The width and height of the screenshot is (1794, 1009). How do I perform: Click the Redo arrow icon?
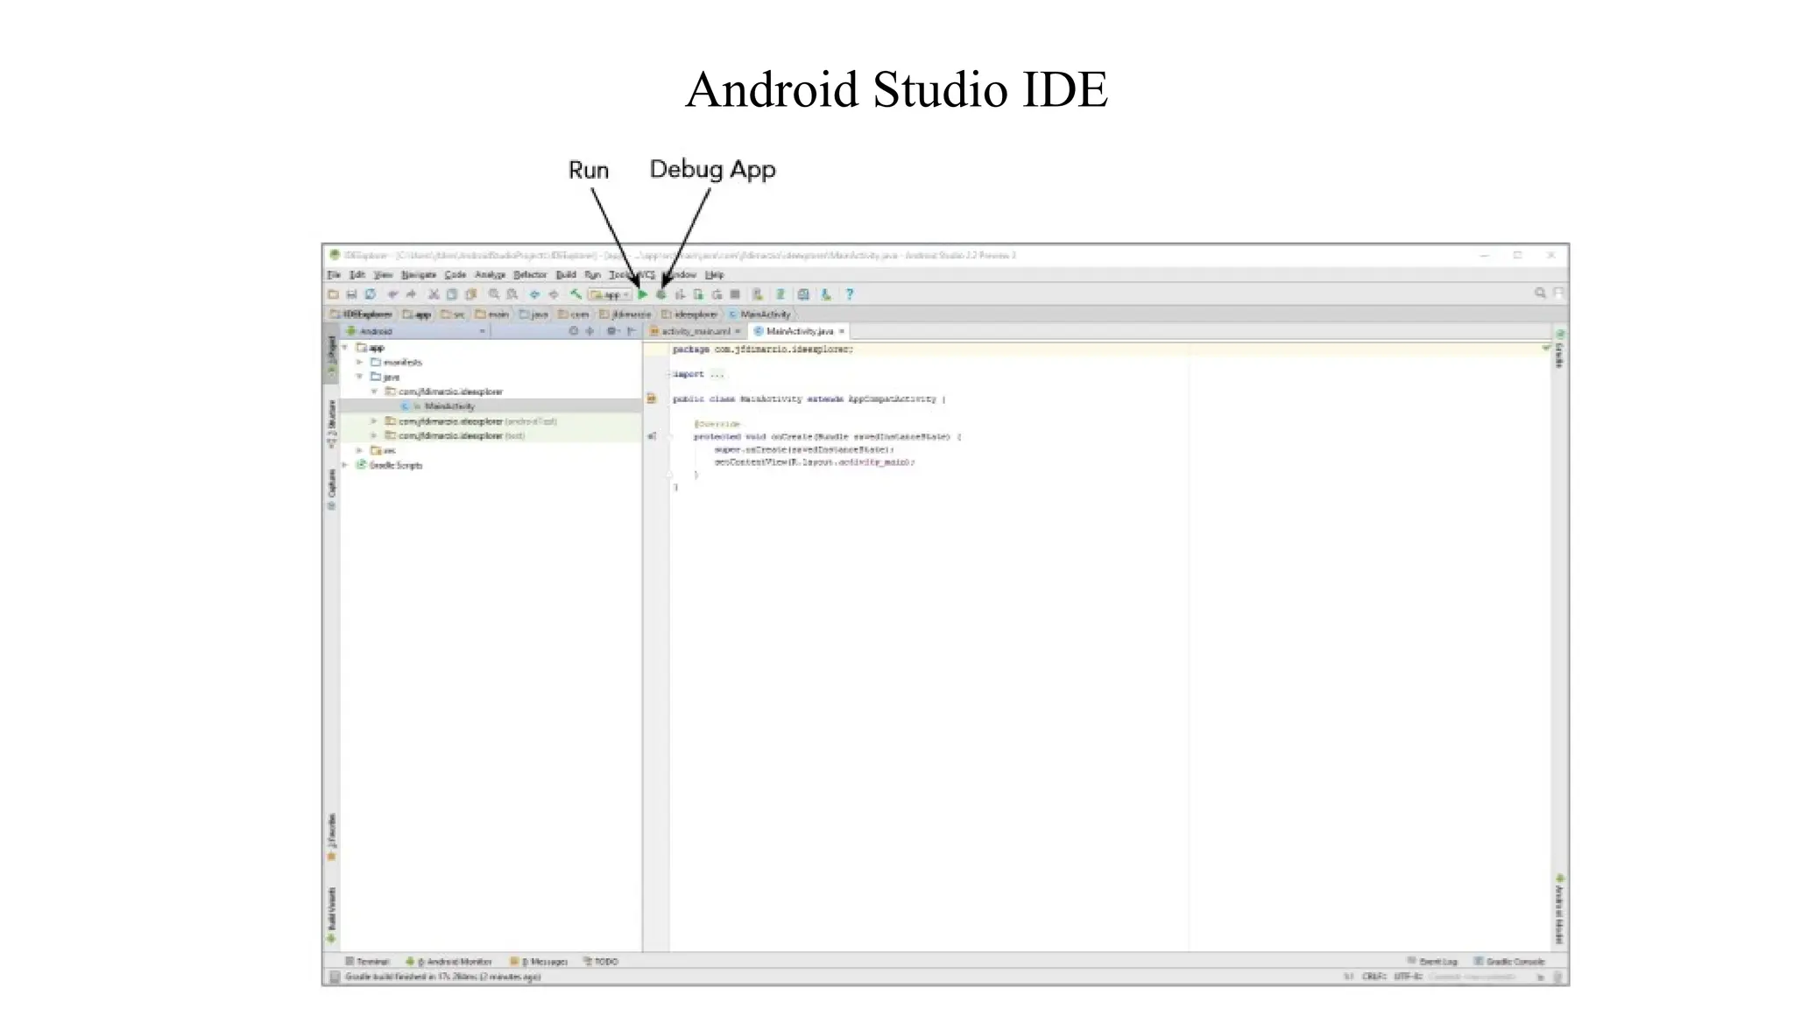click(x=411, y=295)
